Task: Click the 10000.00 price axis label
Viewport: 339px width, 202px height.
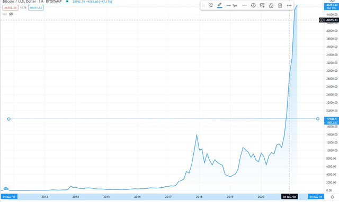Action: point(332,150)
